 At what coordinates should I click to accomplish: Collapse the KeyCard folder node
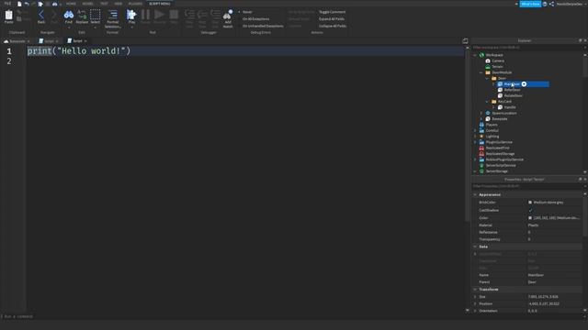(487, 102)
